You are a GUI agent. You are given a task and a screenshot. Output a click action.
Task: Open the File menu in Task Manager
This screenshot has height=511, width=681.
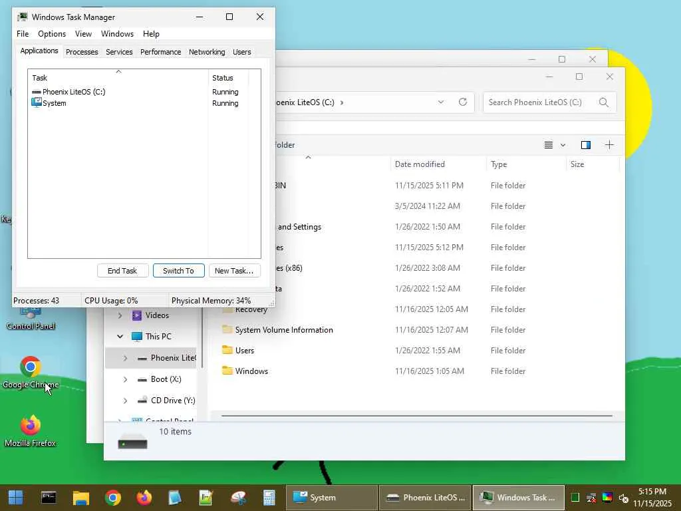tap(23, 34)
